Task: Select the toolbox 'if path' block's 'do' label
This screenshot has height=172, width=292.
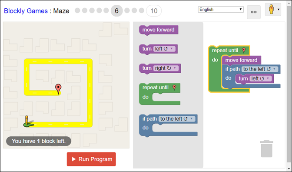Action: (x=146, y=128)
